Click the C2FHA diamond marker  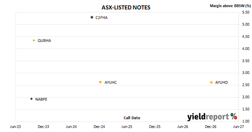92,17
